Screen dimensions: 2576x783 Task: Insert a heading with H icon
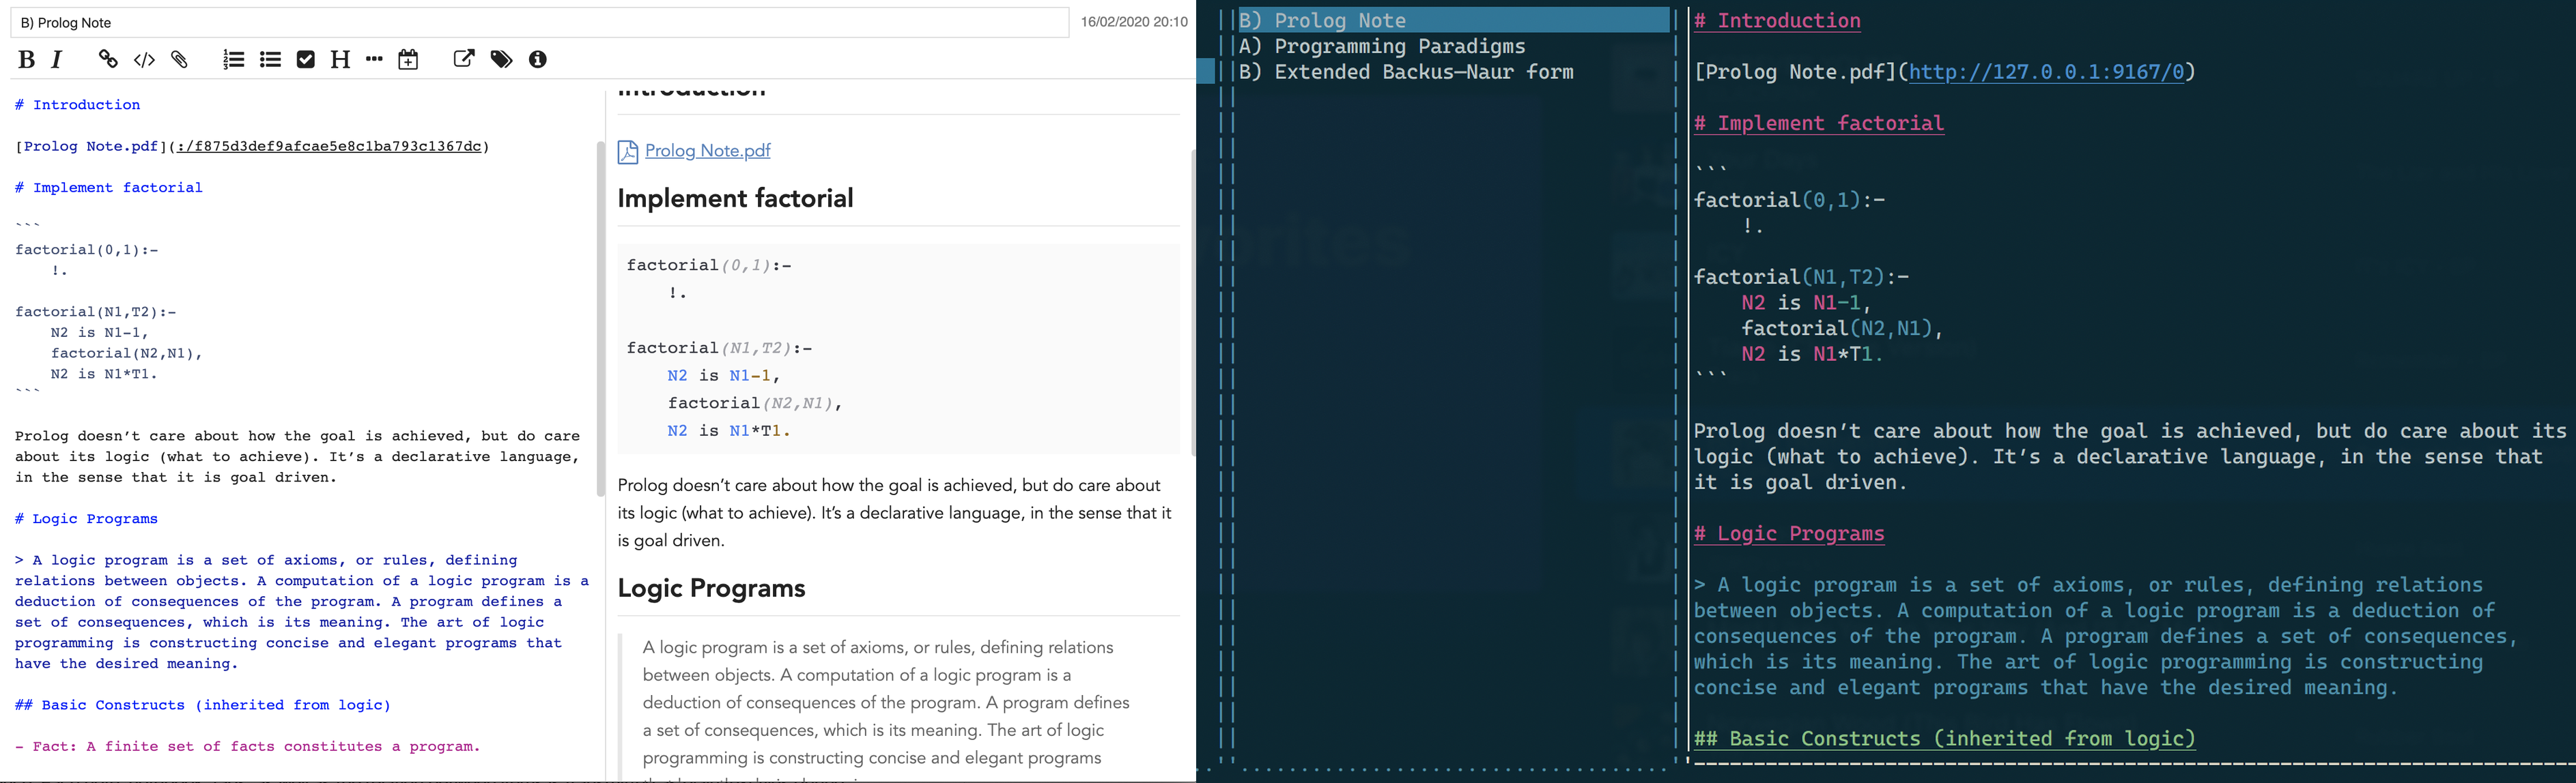[x=340, y=60]
